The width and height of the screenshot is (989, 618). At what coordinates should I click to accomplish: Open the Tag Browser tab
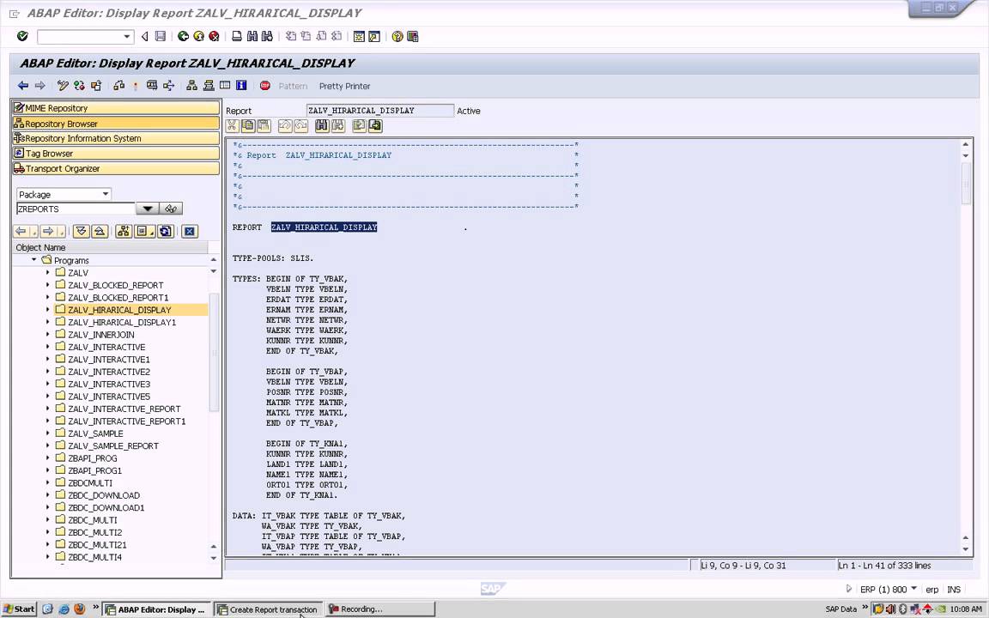click(x=116, y=154)
